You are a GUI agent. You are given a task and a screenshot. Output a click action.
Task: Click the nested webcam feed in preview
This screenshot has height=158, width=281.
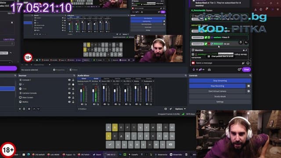[x=159, y=49]
